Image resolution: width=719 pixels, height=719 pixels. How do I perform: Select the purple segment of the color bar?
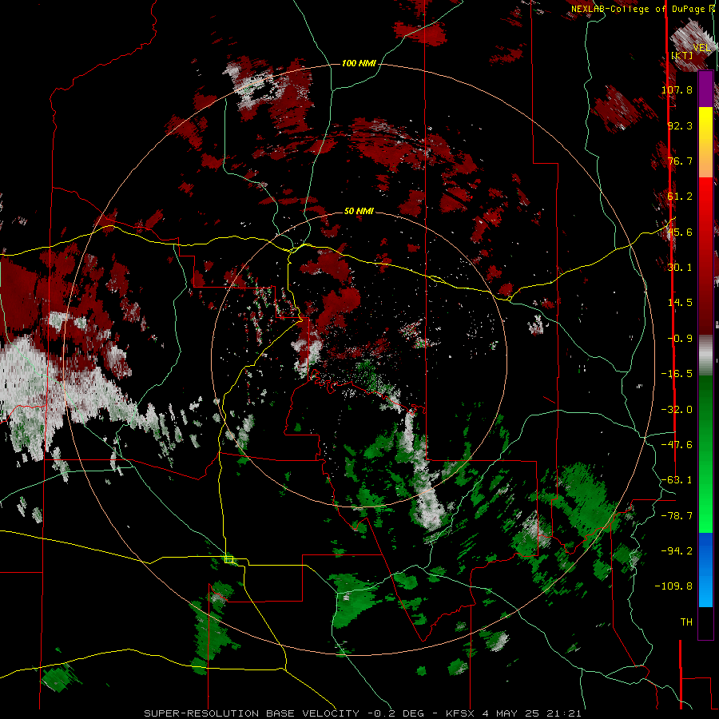pyautogui.click(x=705, y=89)
